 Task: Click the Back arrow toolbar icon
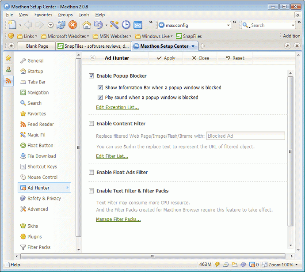click(x=29, y=25)
